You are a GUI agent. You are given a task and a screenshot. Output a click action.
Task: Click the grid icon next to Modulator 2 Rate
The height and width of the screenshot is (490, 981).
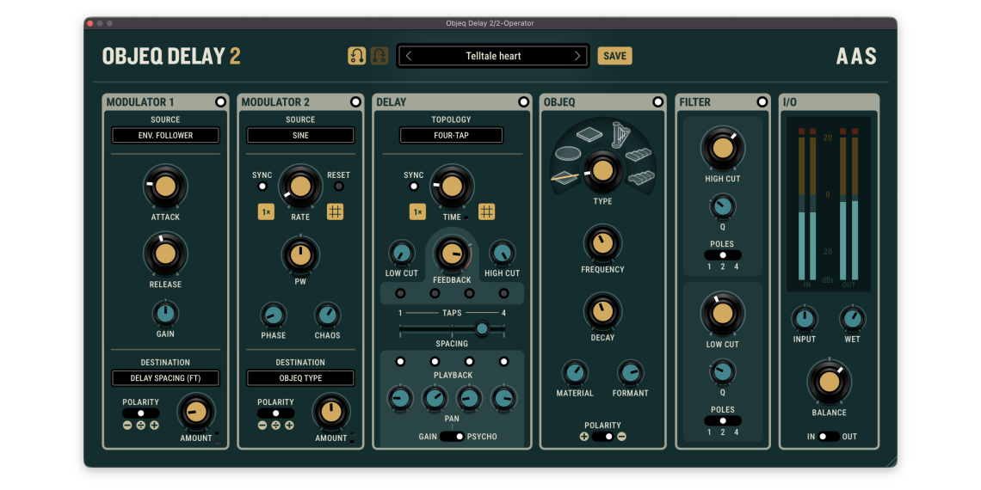(335, 212)
